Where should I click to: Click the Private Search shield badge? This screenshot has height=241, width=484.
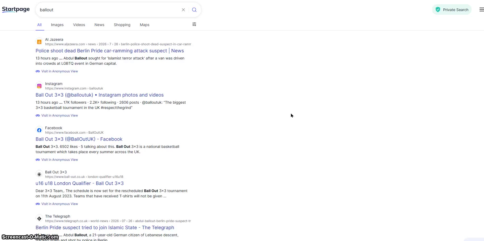[452, 10]
